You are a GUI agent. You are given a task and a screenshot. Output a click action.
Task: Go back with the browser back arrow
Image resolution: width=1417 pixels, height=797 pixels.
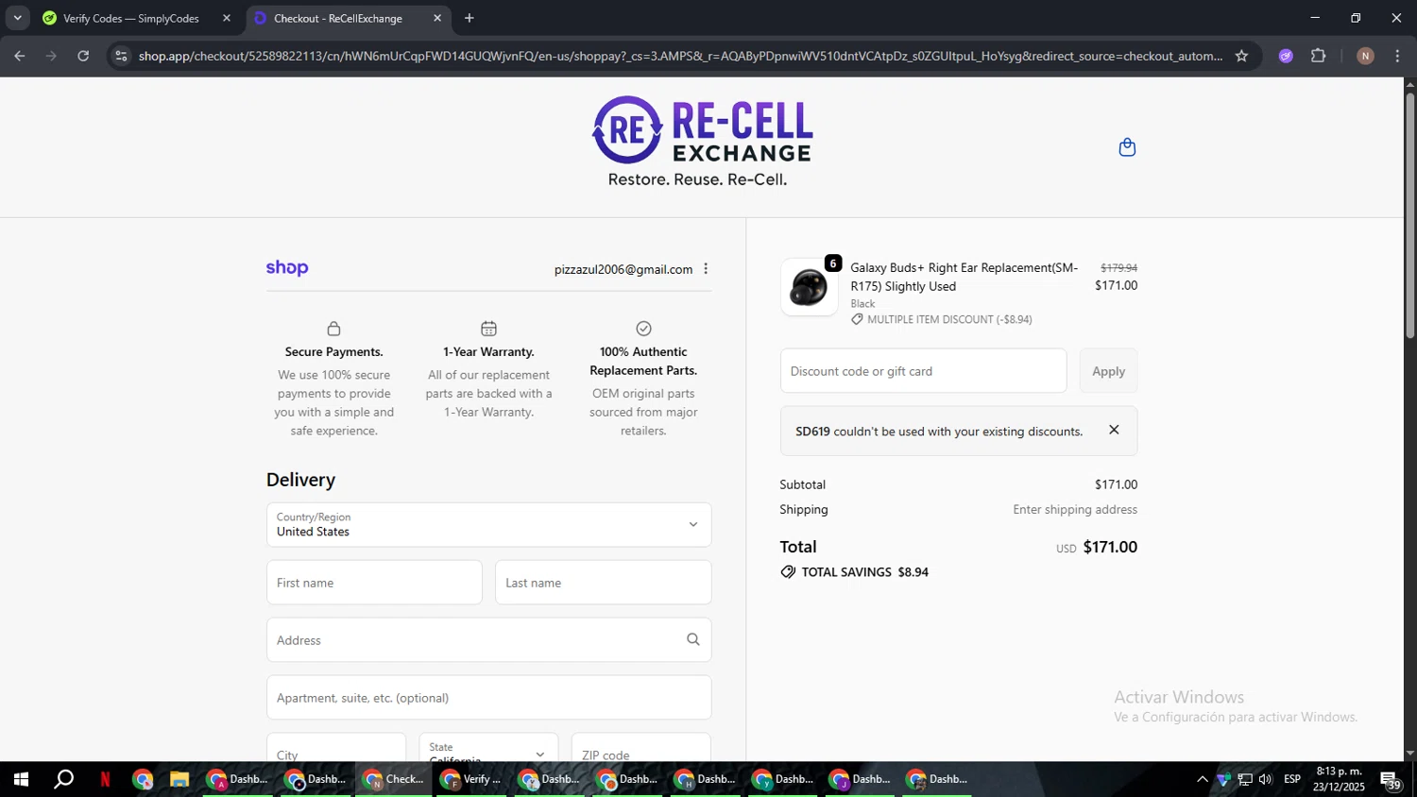point(20,56)
